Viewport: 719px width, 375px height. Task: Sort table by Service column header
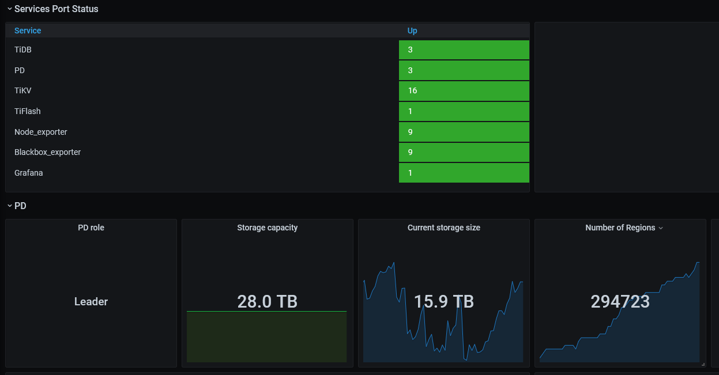pos(28,31)
